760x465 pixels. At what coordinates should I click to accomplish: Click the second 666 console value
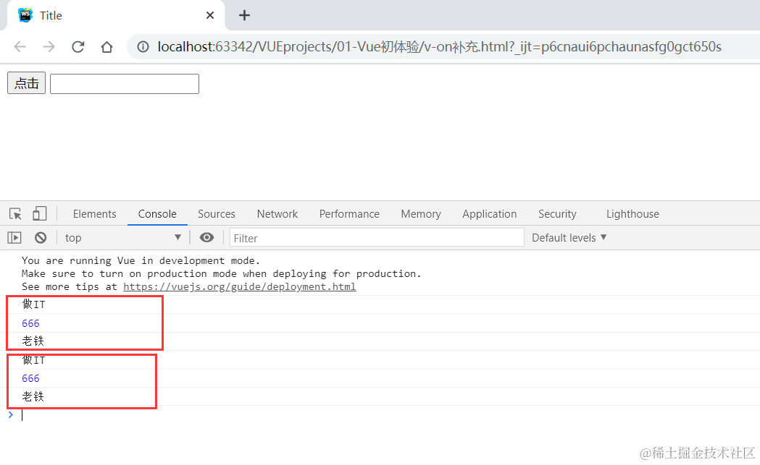(x=30, y=378)
